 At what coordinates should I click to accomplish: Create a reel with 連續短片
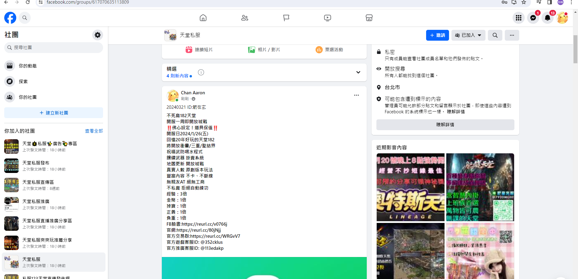click(199, 50)
